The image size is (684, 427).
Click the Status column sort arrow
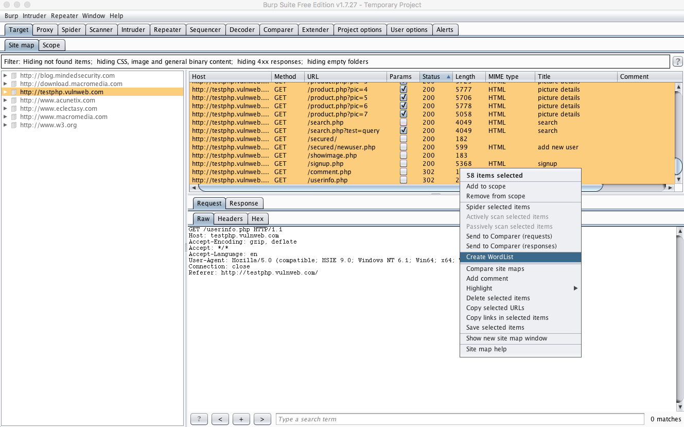(x=448, y=77)
